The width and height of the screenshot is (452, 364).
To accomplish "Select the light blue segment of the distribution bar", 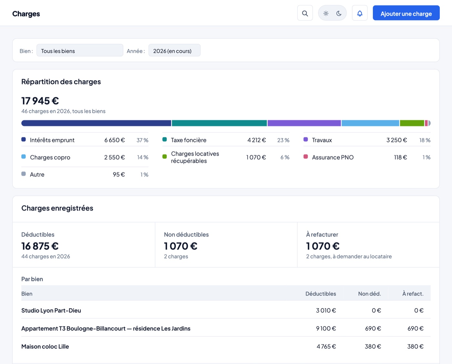I will point(370,123).
